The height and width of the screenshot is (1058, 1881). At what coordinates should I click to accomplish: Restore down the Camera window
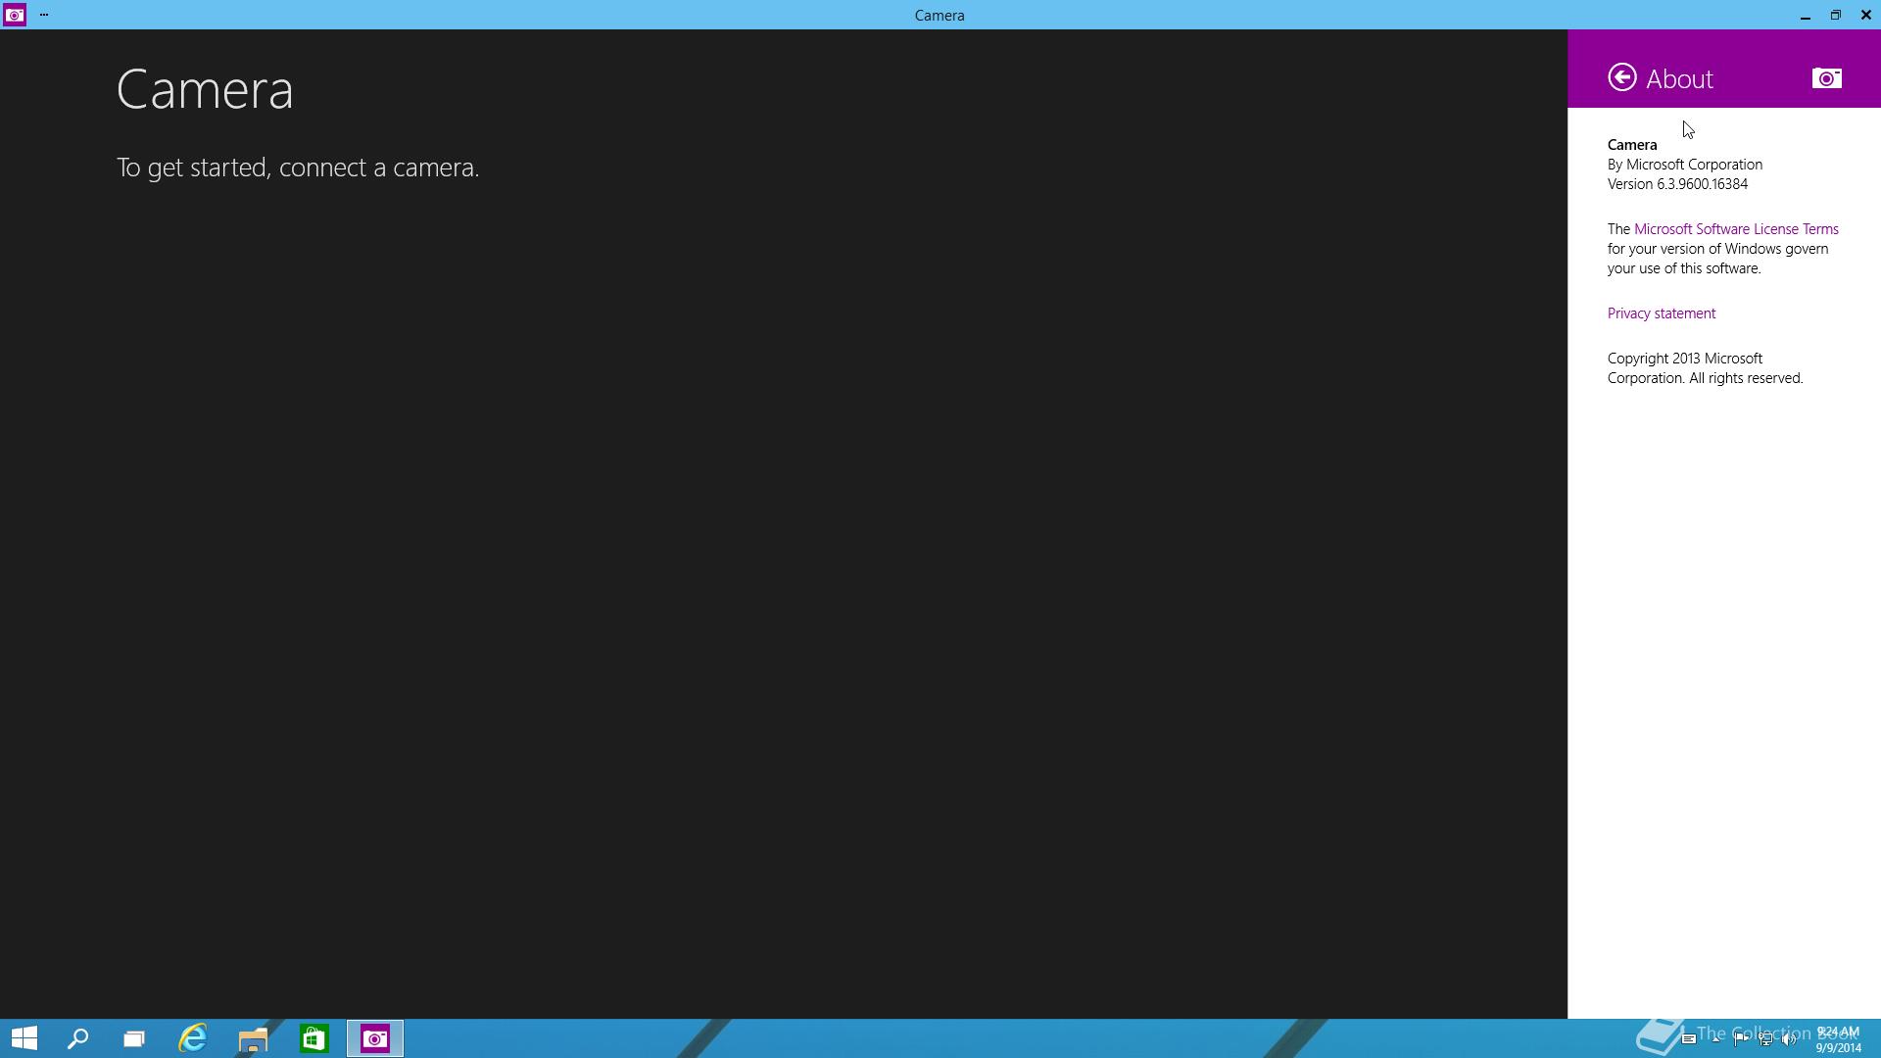click(1835, 15)
